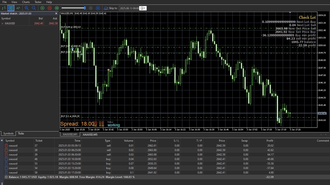Switch to line chart display
330x185 pixels.
coord(18,8)
